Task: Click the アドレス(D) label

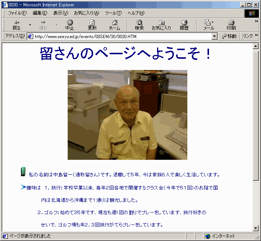Action: pyautogui.click(x=15, y=36)
